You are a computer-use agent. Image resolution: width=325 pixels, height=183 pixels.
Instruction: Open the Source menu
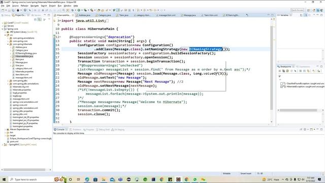tap(15, 6)
